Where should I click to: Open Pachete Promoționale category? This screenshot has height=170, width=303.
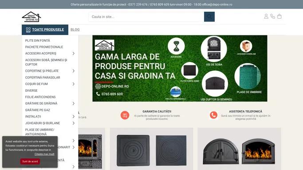click(x=44, y=47)
